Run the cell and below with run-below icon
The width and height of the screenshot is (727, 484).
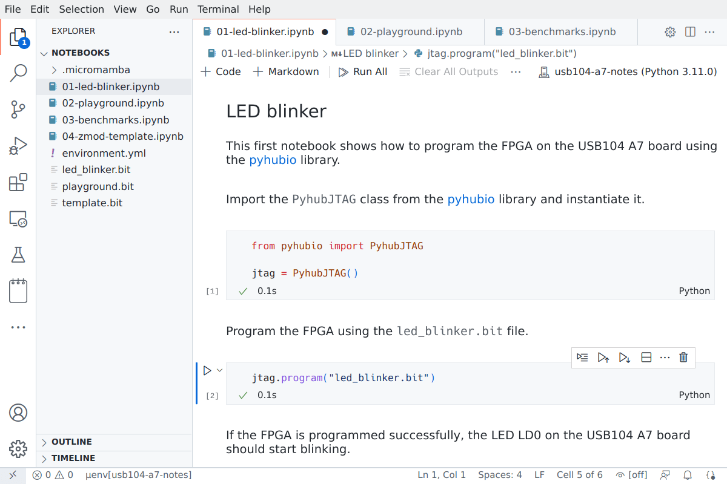click(x=625, y=357)
